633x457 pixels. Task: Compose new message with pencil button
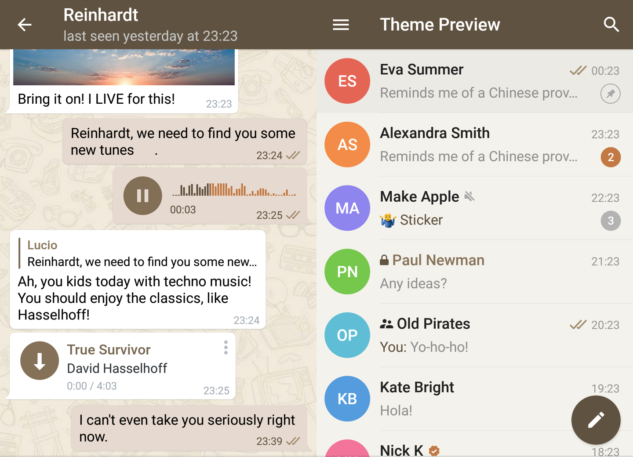pyautogui.click(x=596, y=420)
